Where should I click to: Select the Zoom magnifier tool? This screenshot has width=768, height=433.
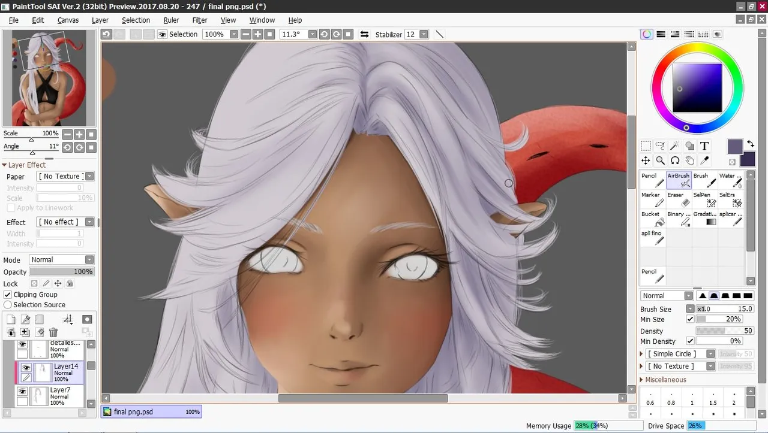[x=660, y=161]
